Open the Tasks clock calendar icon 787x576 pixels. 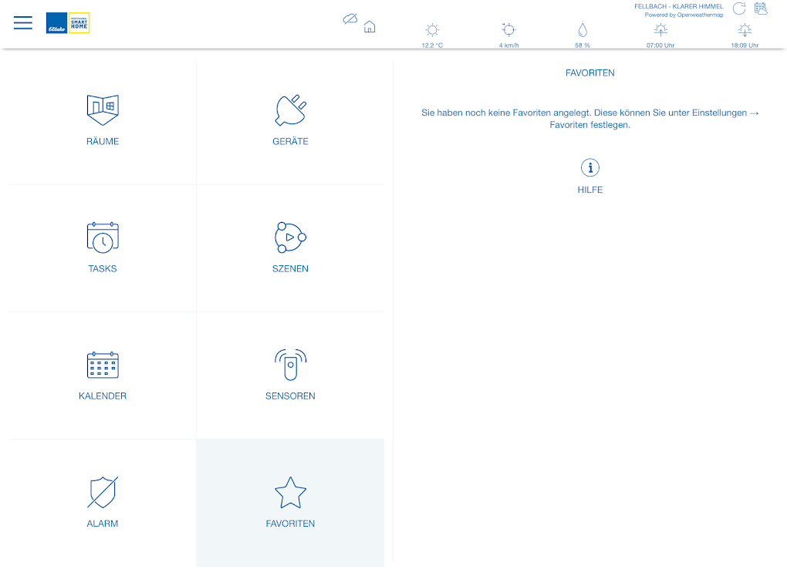(x=103, y=237)
